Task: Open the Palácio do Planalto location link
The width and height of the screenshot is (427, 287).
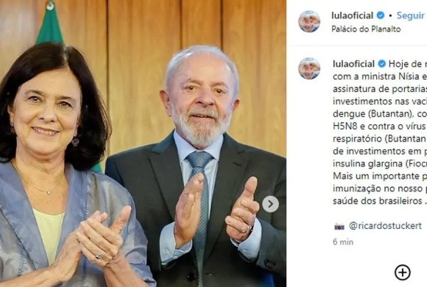Action: pyautogui.click(x=366, y=29)
